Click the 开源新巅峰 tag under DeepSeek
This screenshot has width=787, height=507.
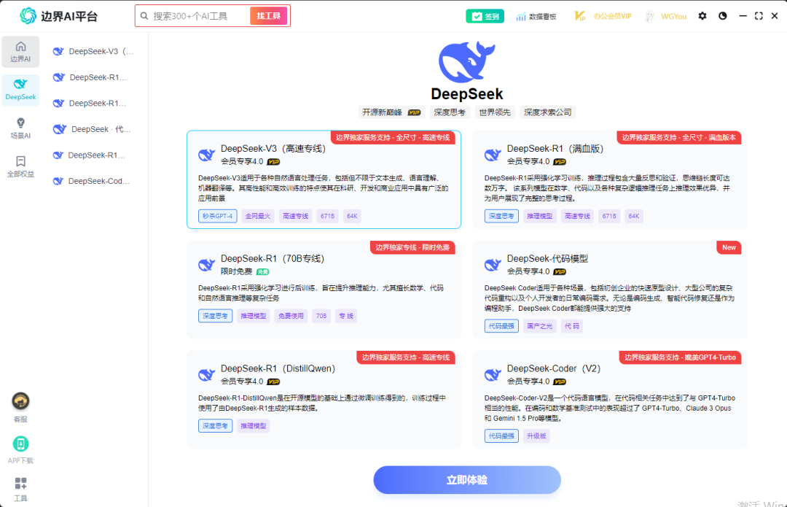391,112
